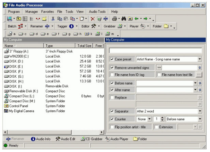Increase the Counter value with the spinner
Screen dimensions: 210x152
click(162, 118)
